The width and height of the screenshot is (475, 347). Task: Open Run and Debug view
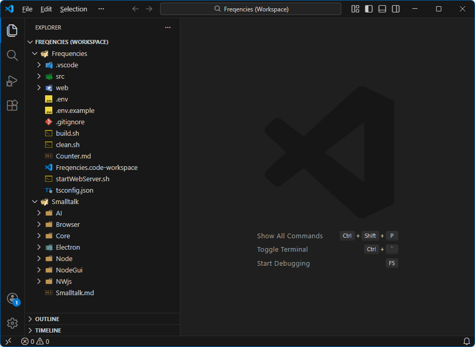click(12, 81)
